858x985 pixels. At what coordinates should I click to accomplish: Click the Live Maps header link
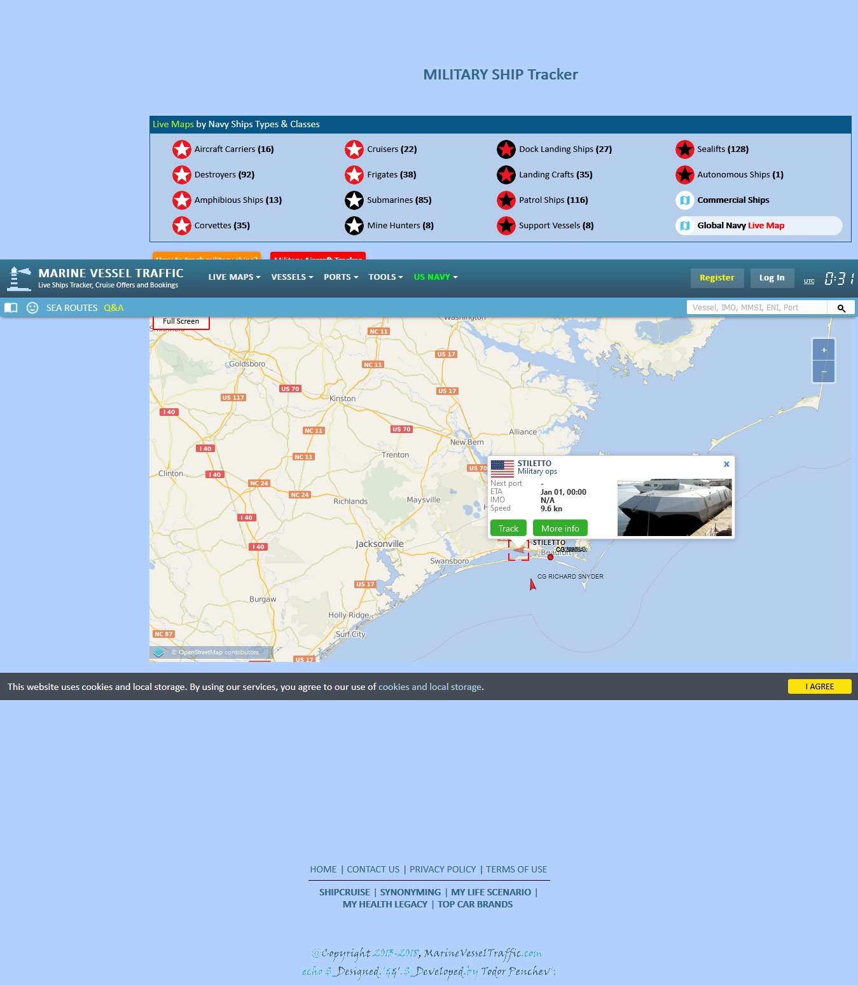(x=173, y=125)
